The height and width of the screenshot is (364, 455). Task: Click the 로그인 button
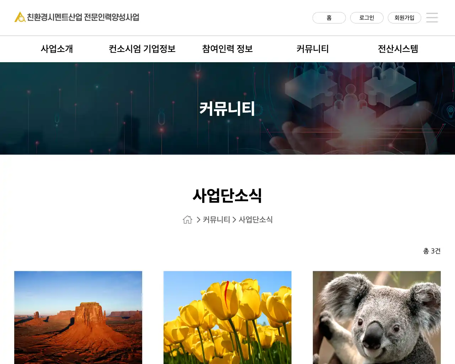[366, 18]
